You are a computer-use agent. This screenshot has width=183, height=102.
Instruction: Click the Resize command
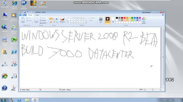click(43, 20)
